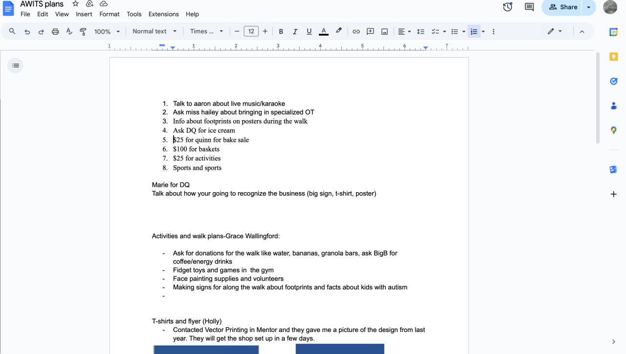Open the Times font dropdown

[206, 31]
